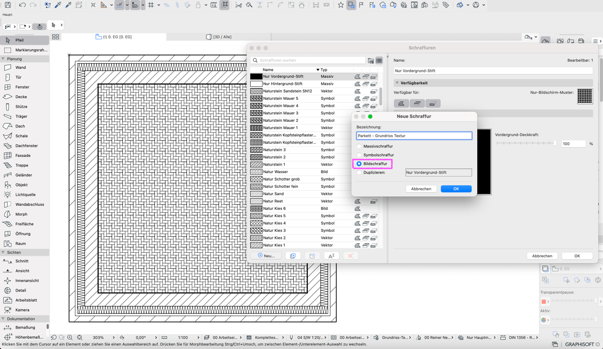Click the Undo icon in top toolbar
This screenshot has height=349, width=603.
tap(22, 5)
